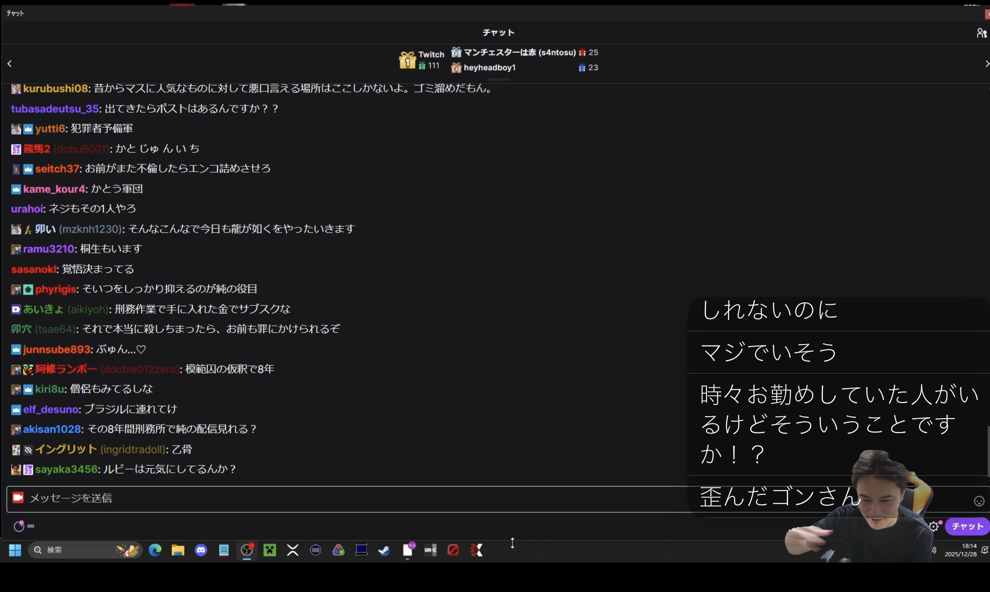
Task: Go to previous leaderboard with left chevron
Action: coord(9,64)
